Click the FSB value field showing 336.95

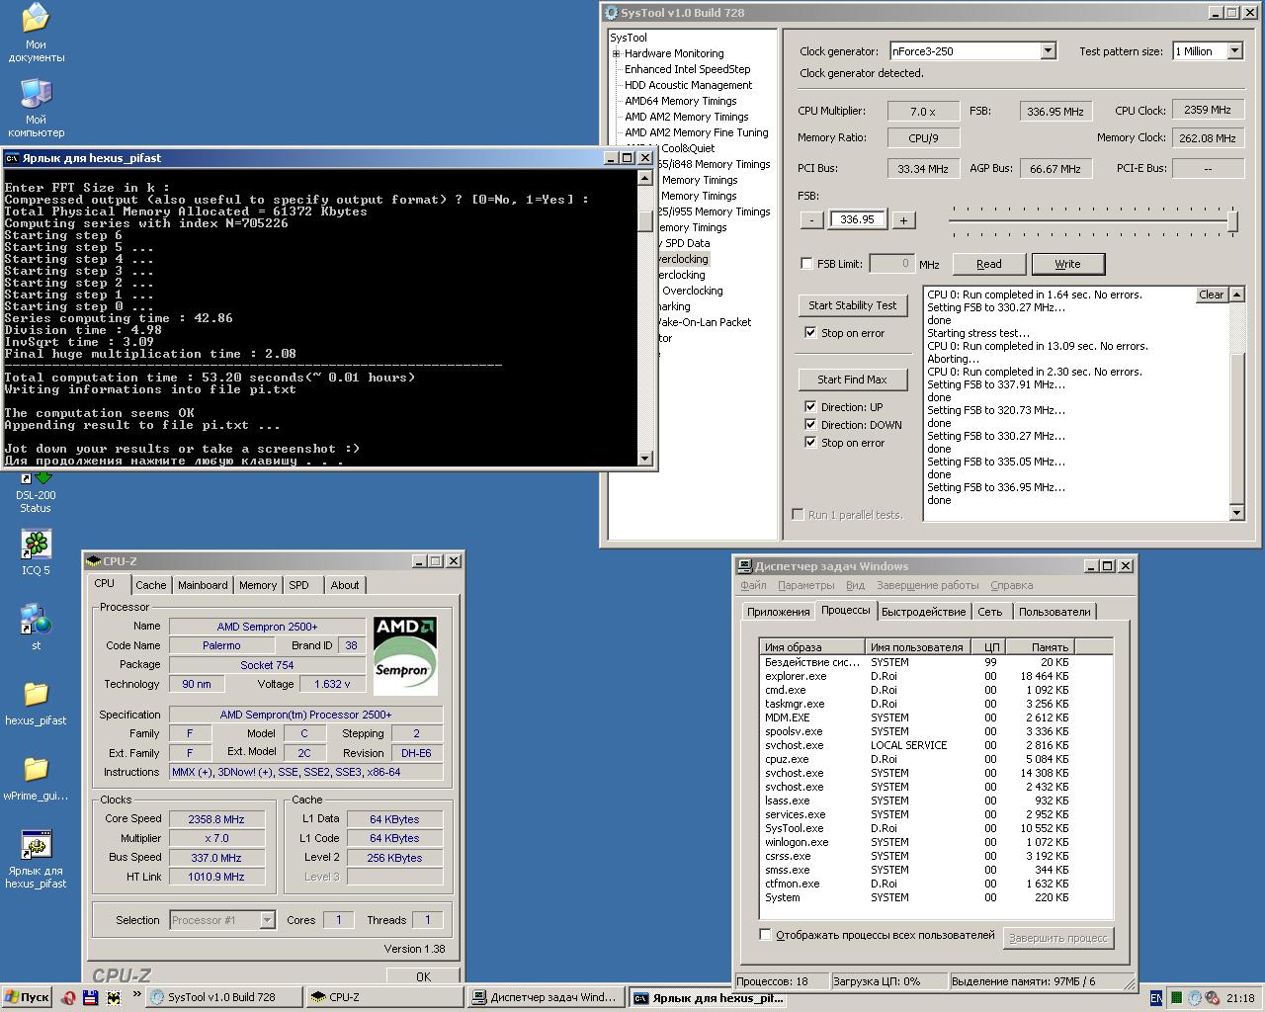click(x=857, y=219)
